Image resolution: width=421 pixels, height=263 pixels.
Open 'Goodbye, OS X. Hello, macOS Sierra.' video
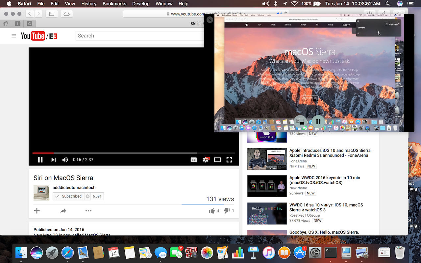[x=324, y=232]
